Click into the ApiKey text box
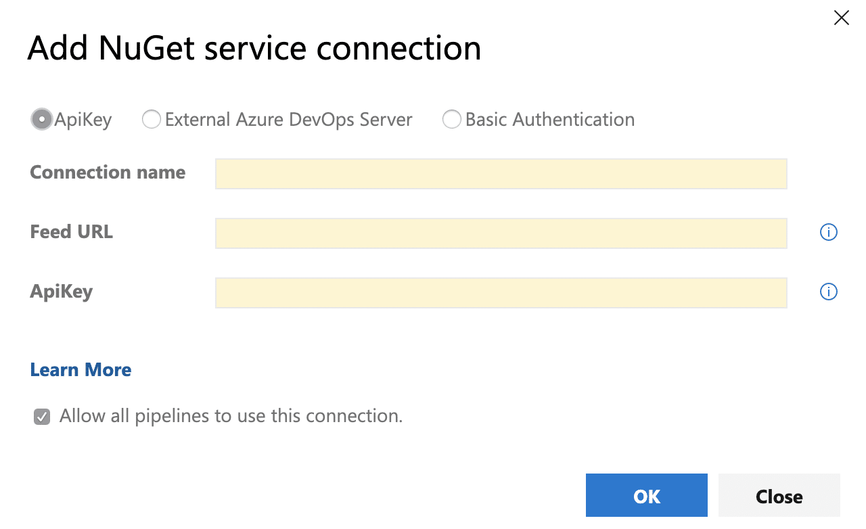The image size is (866, 529). click(x=501, y=293)
